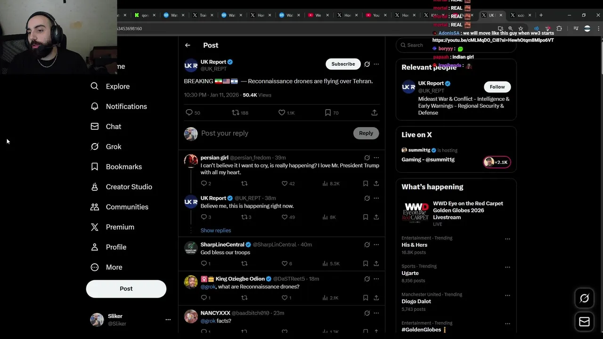The height and width of the screenshot is (339, 603).
Task: Bookmark persian girl's reply
Action: coord(366,184)
